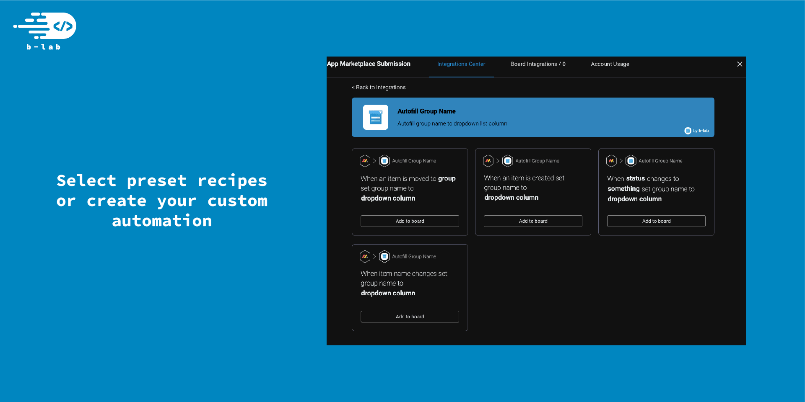The image size is (805, 402).
Task: Click chevron arrow on 'item name changes' card
Action: point(374,256)
